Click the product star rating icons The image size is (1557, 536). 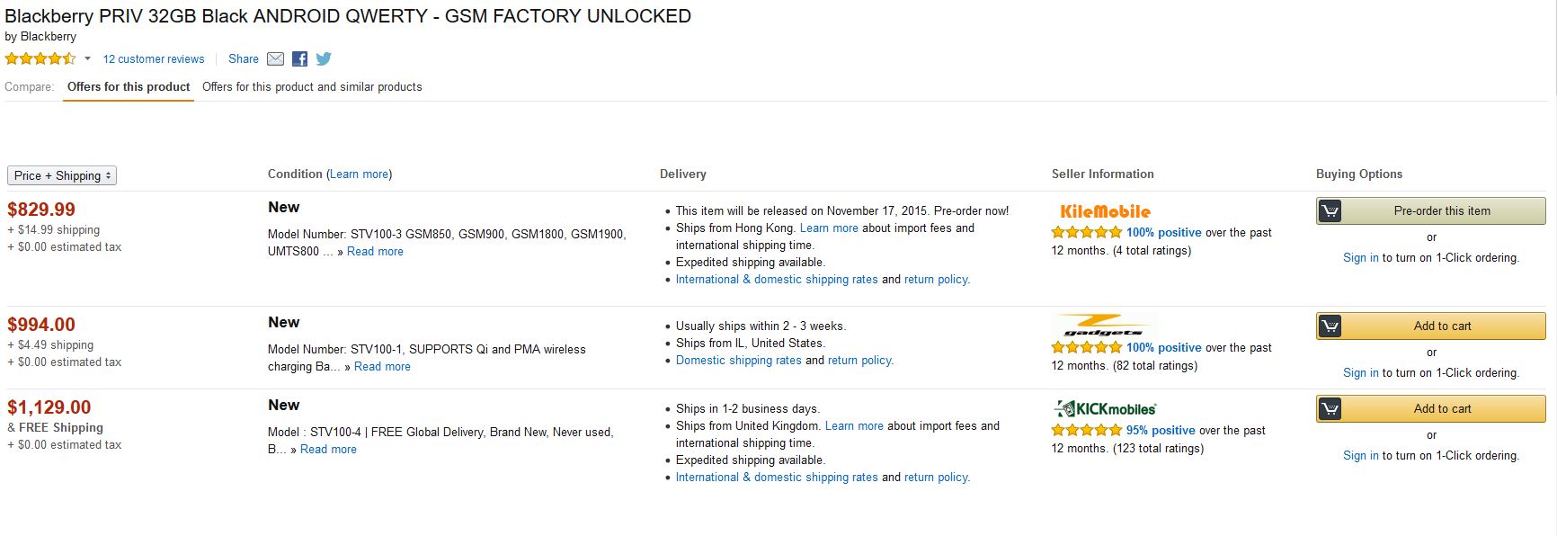coord(40,58)
